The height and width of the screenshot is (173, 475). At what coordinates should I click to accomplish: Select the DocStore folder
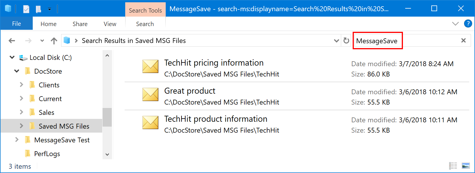pos(48,71)
